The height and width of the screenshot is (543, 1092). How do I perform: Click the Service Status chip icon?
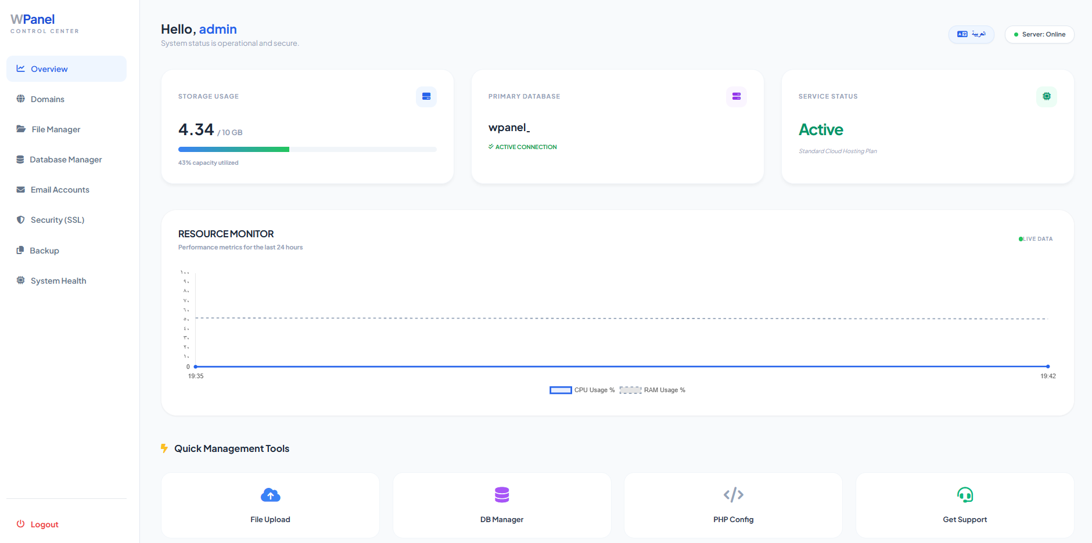click(1046, 97)
